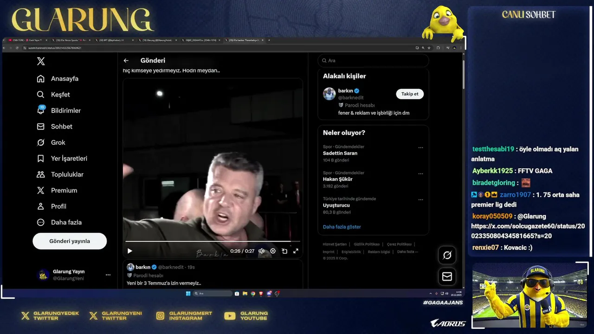Click the Ara search field on X

tap(373, 60)
